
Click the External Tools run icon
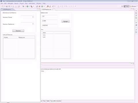(x=31, y=6)
